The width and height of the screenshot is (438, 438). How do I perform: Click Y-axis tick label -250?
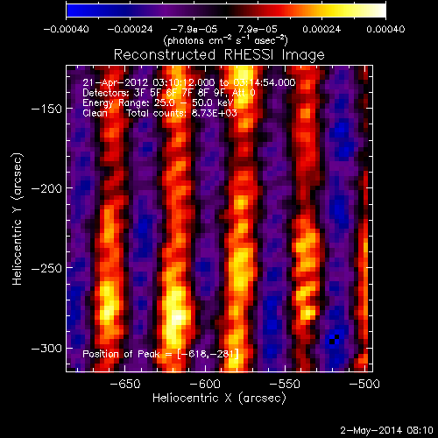[46, 268]
